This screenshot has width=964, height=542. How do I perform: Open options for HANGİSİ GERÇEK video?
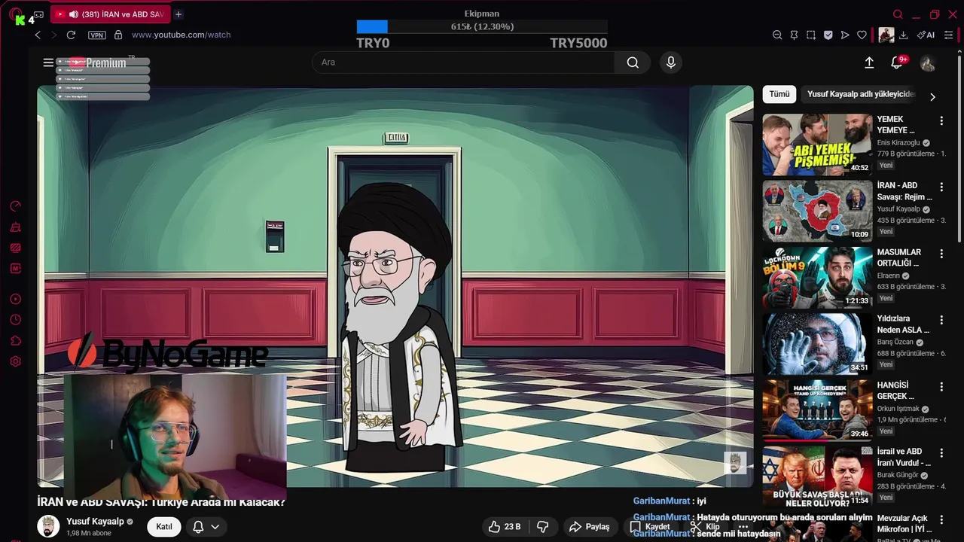click(x=941, y=386)
